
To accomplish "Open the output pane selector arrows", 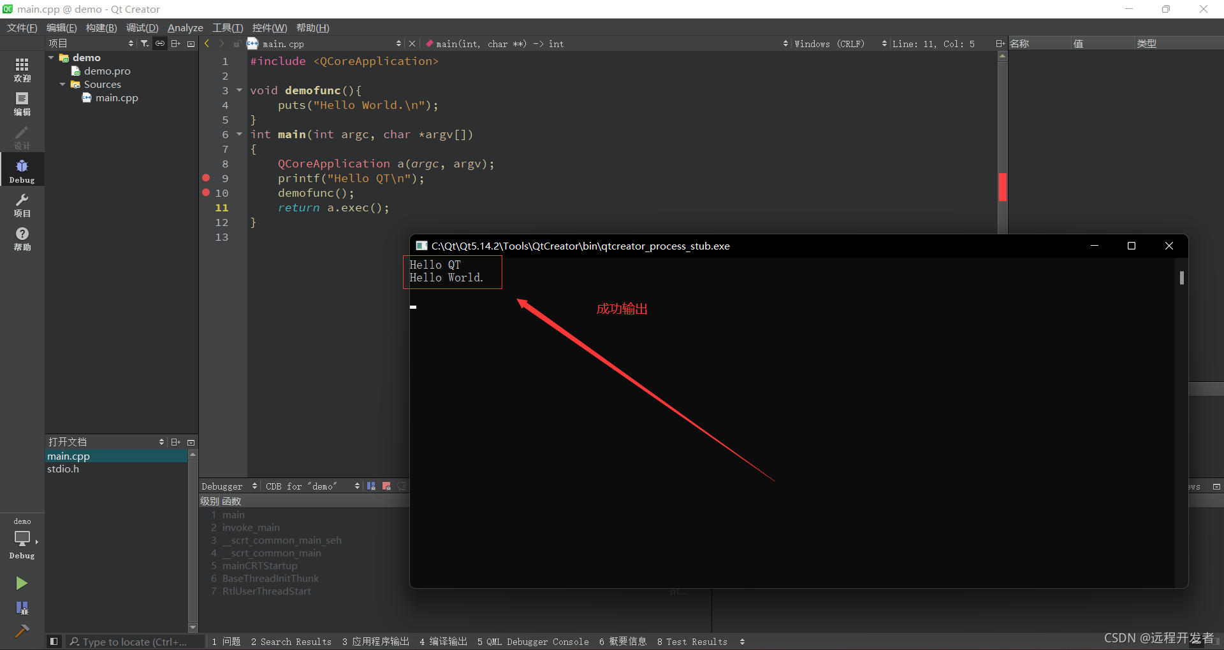I will [742, 642].
